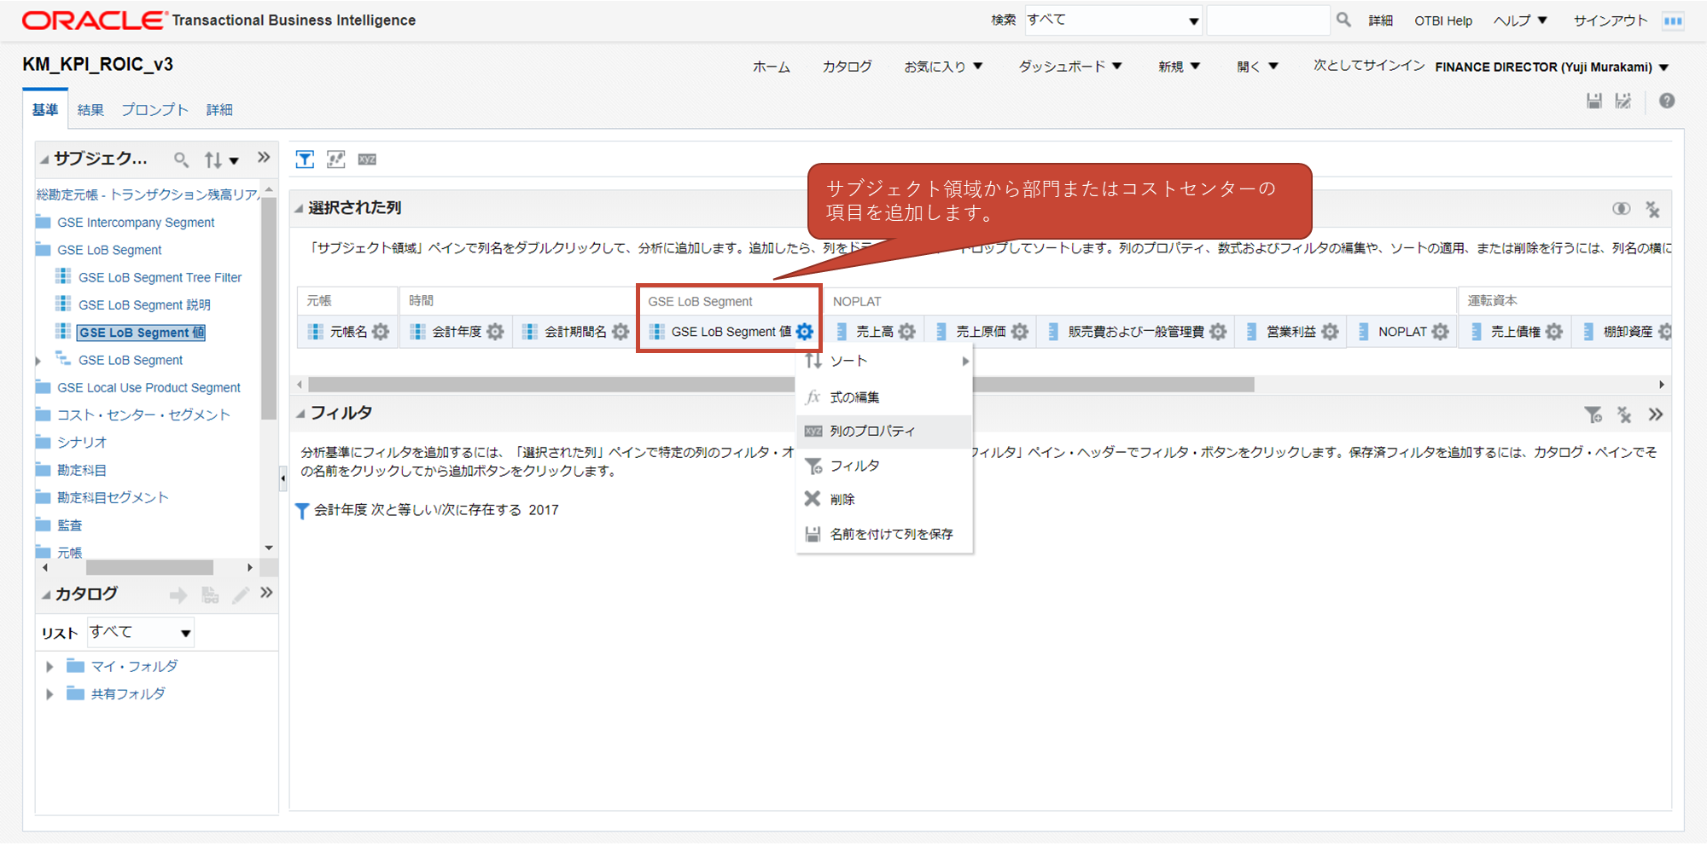Open gear menu for 販売費および一般管理費 column

click(x=1218, y=332)
